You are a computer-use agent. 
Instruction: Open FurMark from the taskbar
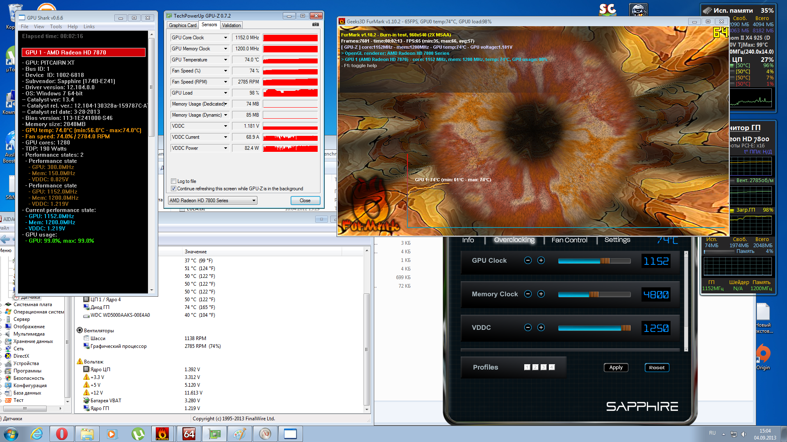pyautogui.click(x=162, y=434)
